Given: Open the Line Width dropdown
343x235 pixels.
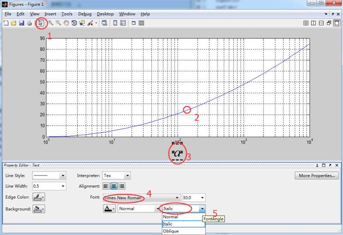Looking at the screenshot, I should [x=63, y=186].
